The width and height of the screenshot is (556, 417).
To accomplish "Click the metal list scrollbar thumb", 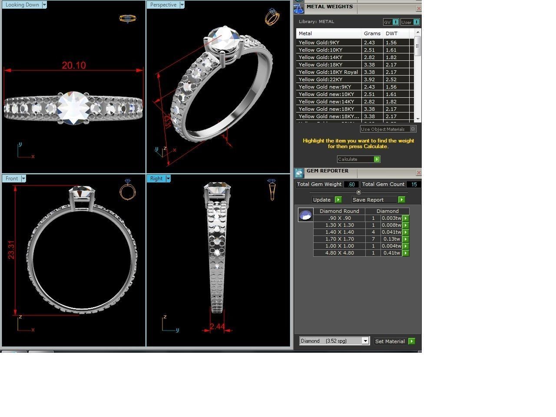I will [418, 46].
